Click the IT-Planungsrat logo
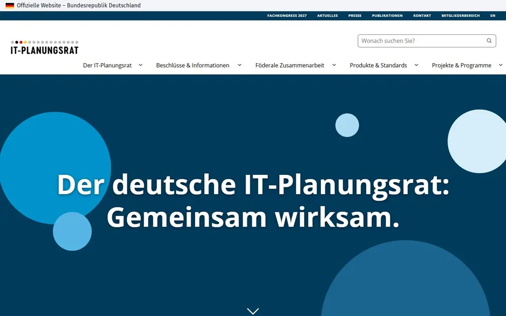The width and height of the screenshot is (506, 316). 44,47
